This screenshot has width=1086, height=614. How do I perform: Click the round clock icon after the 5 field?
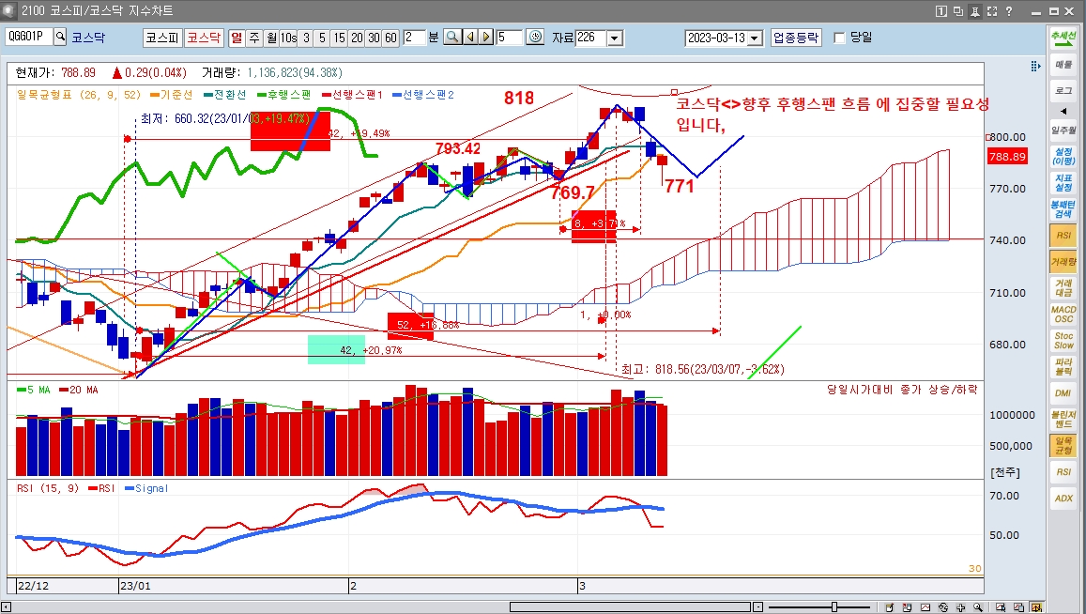click(x=535, y=38)
